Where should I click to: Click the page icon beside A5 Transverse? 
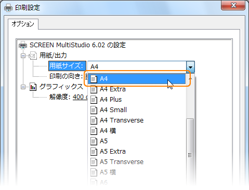click(x=94, y=162)
